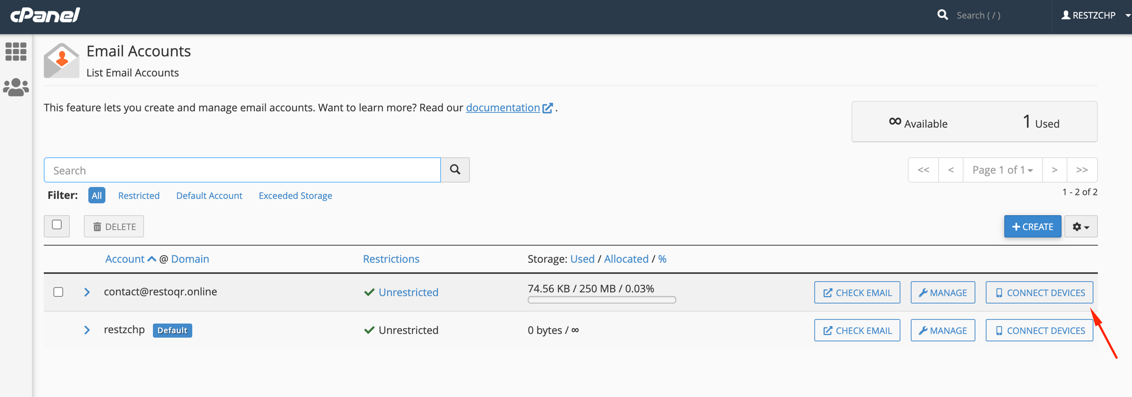This screenshot has height=397, width=1132.
Task: Select the Restricted filter
Action: coord(139,196)
